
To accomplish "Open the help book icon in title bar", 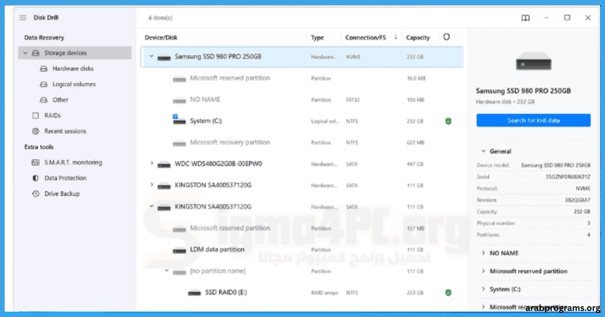I will tap(525, 18).
